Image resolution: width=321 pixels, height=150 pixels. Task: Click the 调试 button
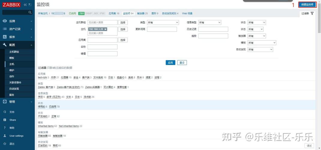pyautogui.click(x=309, y=145)
